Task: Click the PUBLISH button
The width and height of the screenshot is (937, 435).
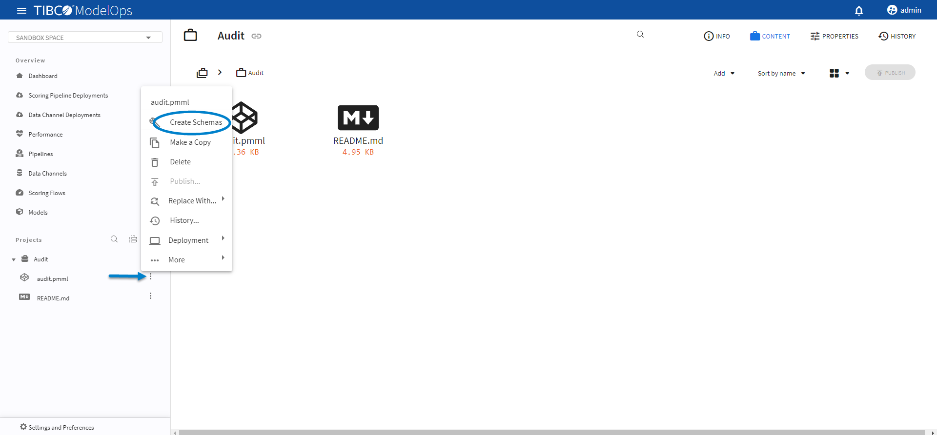Action: [890, 73]
